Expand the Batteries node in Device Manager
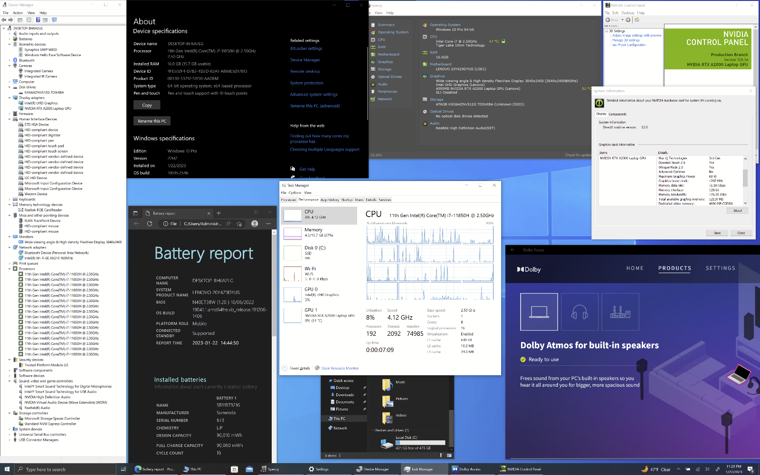The width and height of the screenshot is (760, 475). (9, 39)
